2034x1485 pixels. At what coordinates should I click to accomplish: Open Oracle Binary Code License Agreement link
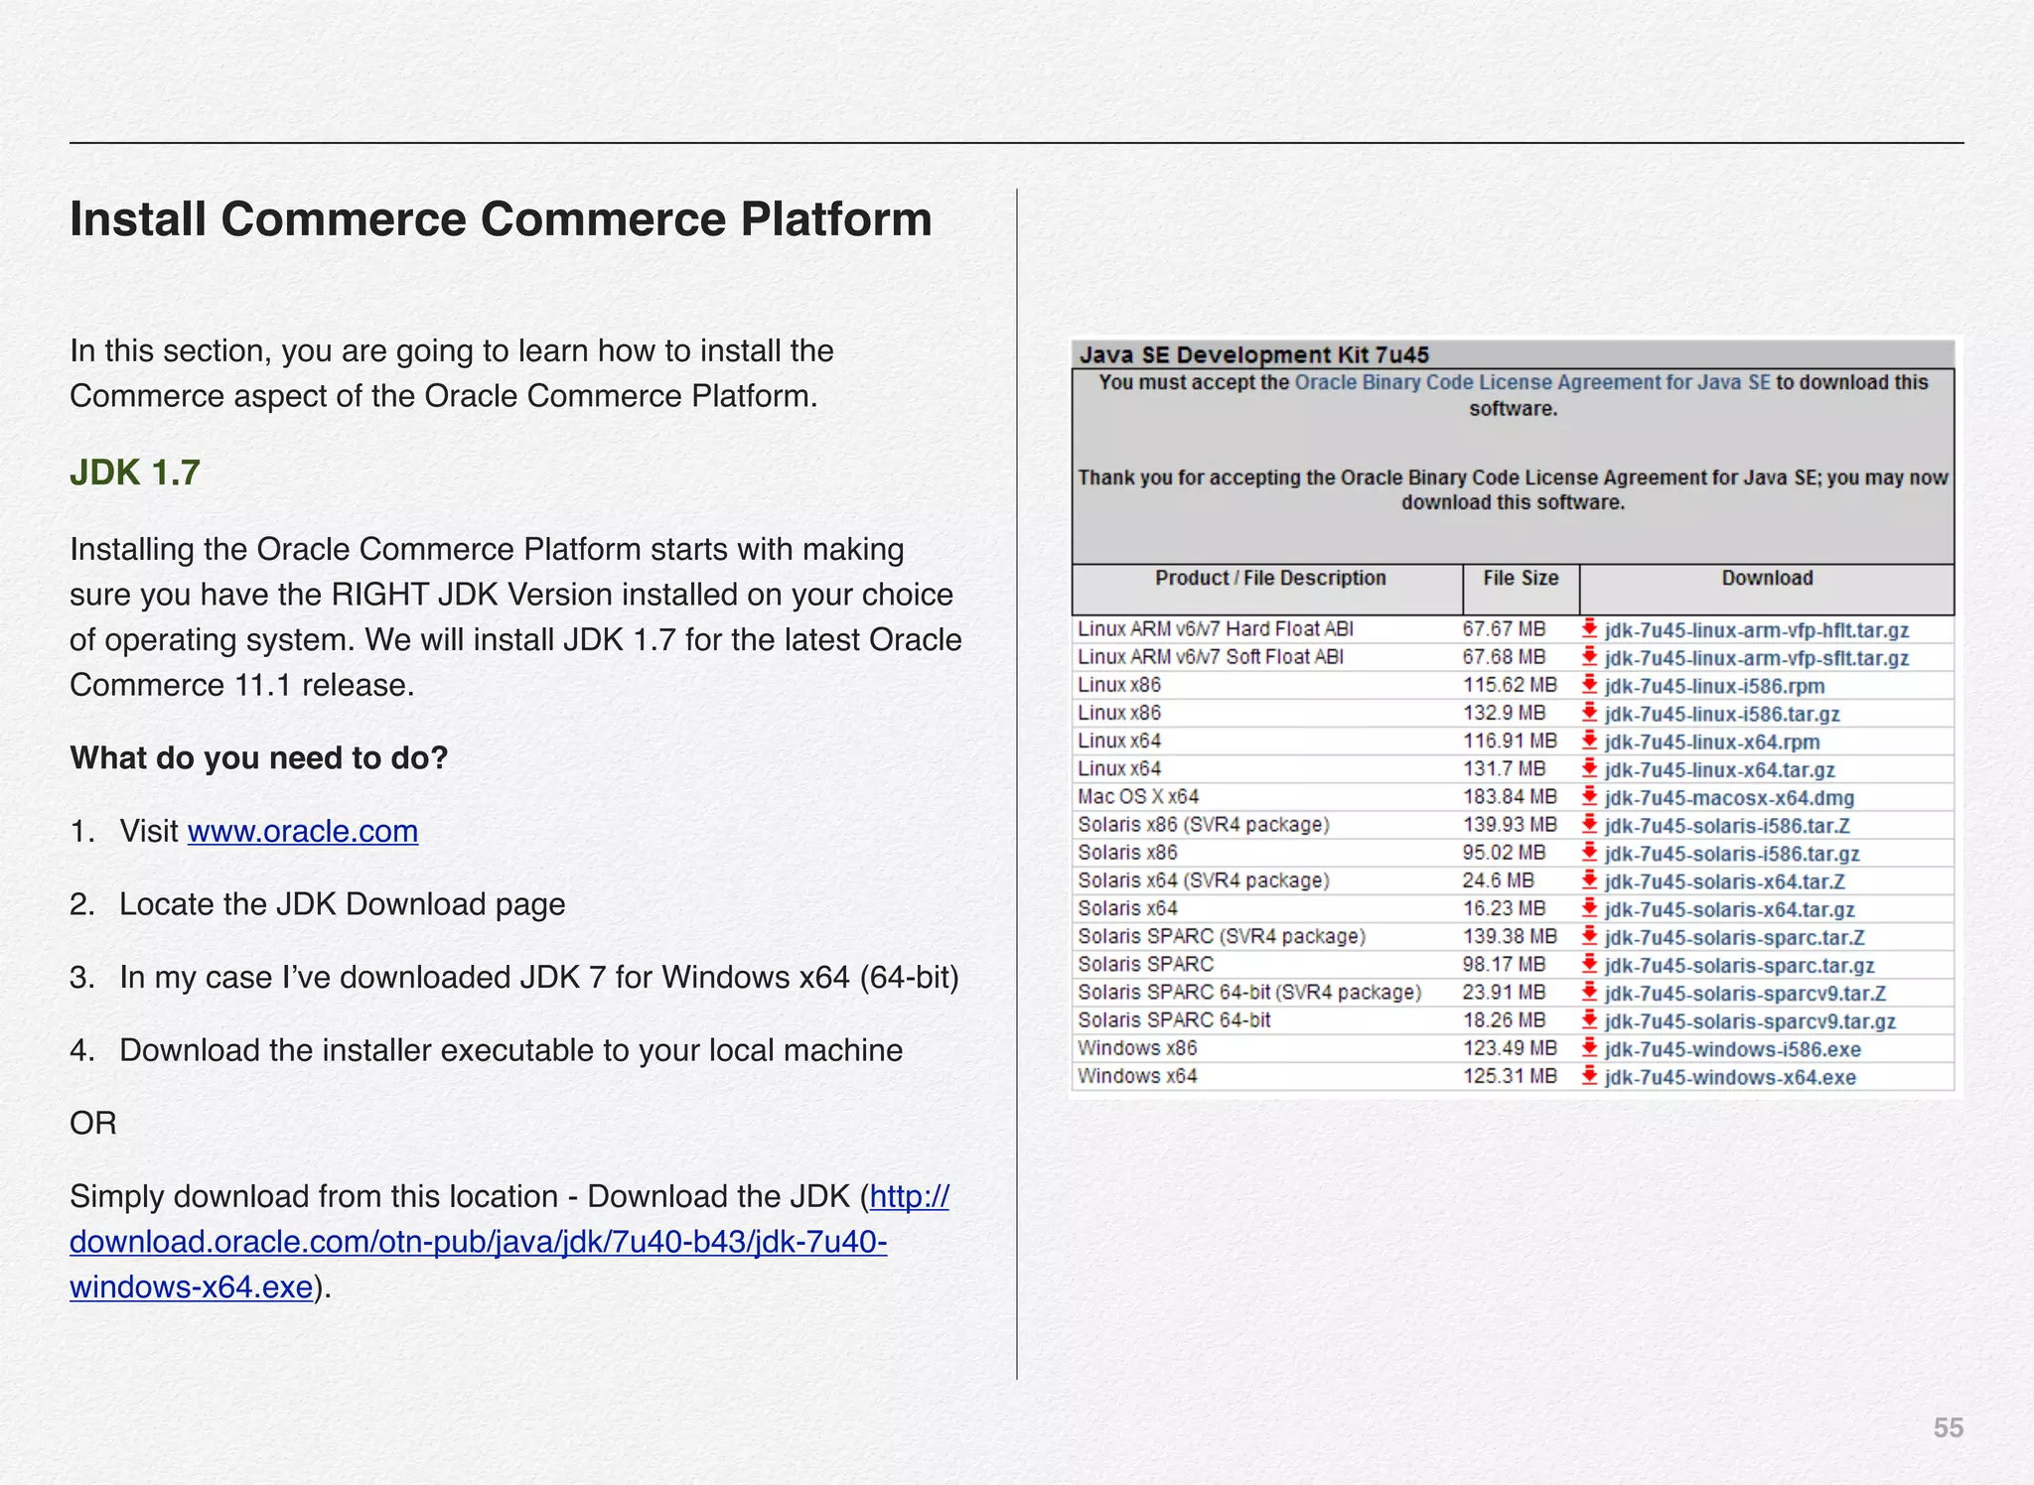pos(1532,382)
